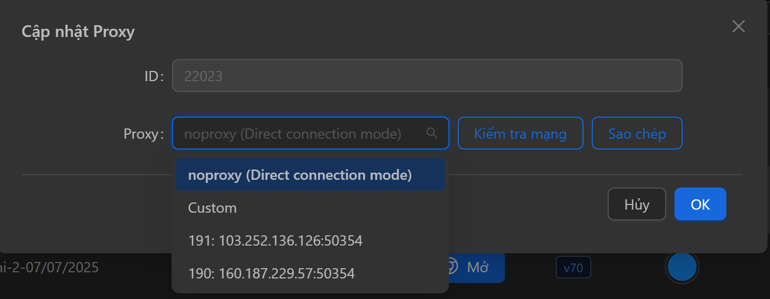Close the Cập nhật Proxy dialog
Image resolution: width=770 pixels, height=299 pixels.
pos(738,26)
